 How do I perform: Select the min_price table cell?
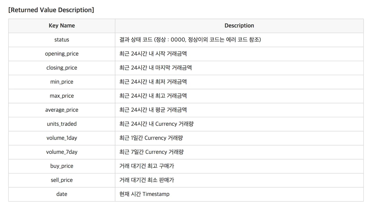62,82
